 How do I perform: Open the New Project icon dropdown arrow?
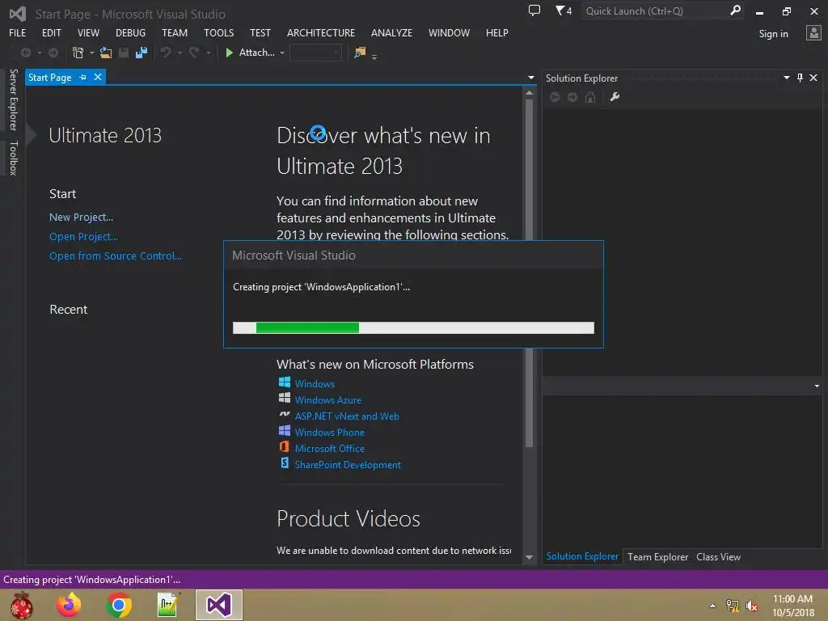92,53
